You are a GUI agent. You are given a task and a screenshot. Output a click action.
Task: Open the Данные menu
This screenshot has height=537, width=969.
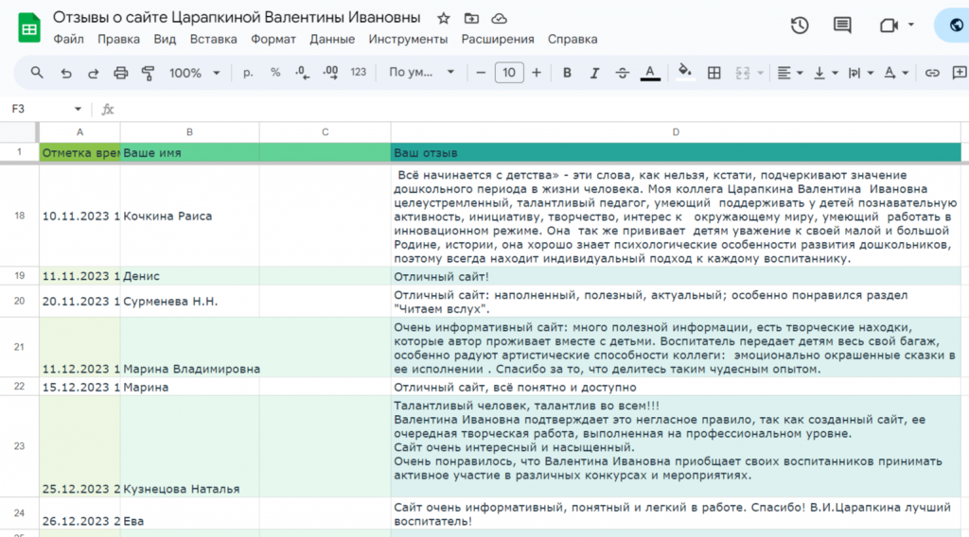coord(332,39)
